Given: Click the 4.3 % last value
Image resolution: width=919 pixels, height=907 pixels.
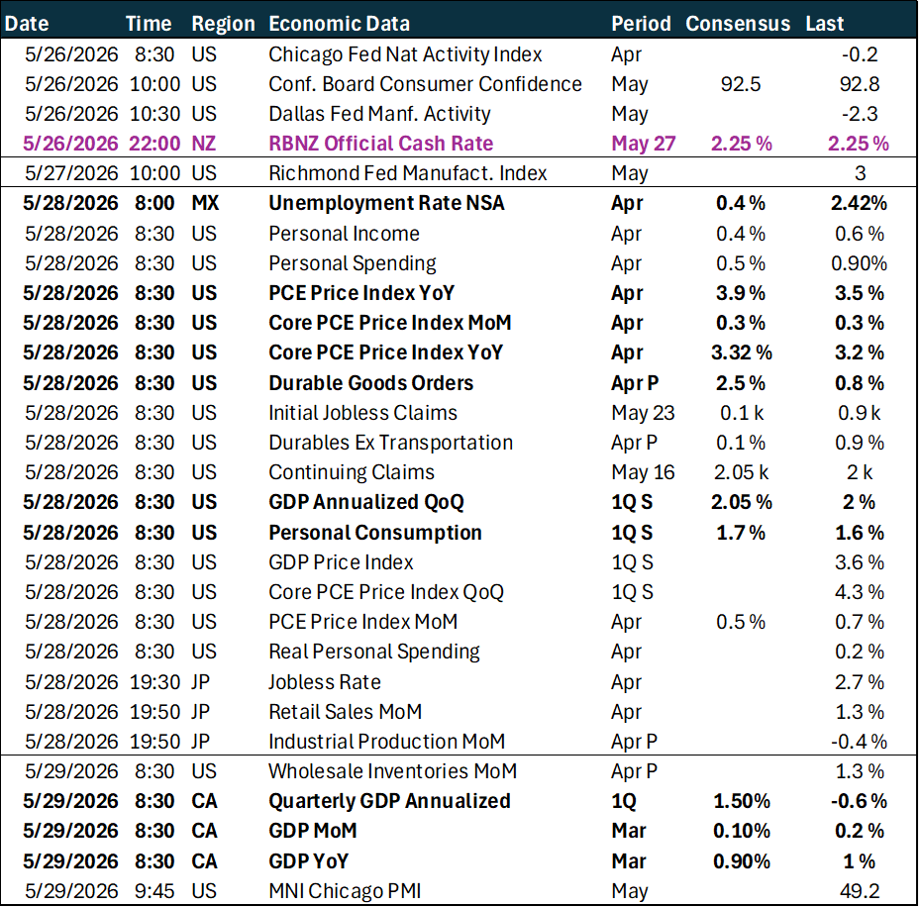Looking at the screenshot, I should tap(860, 592).
